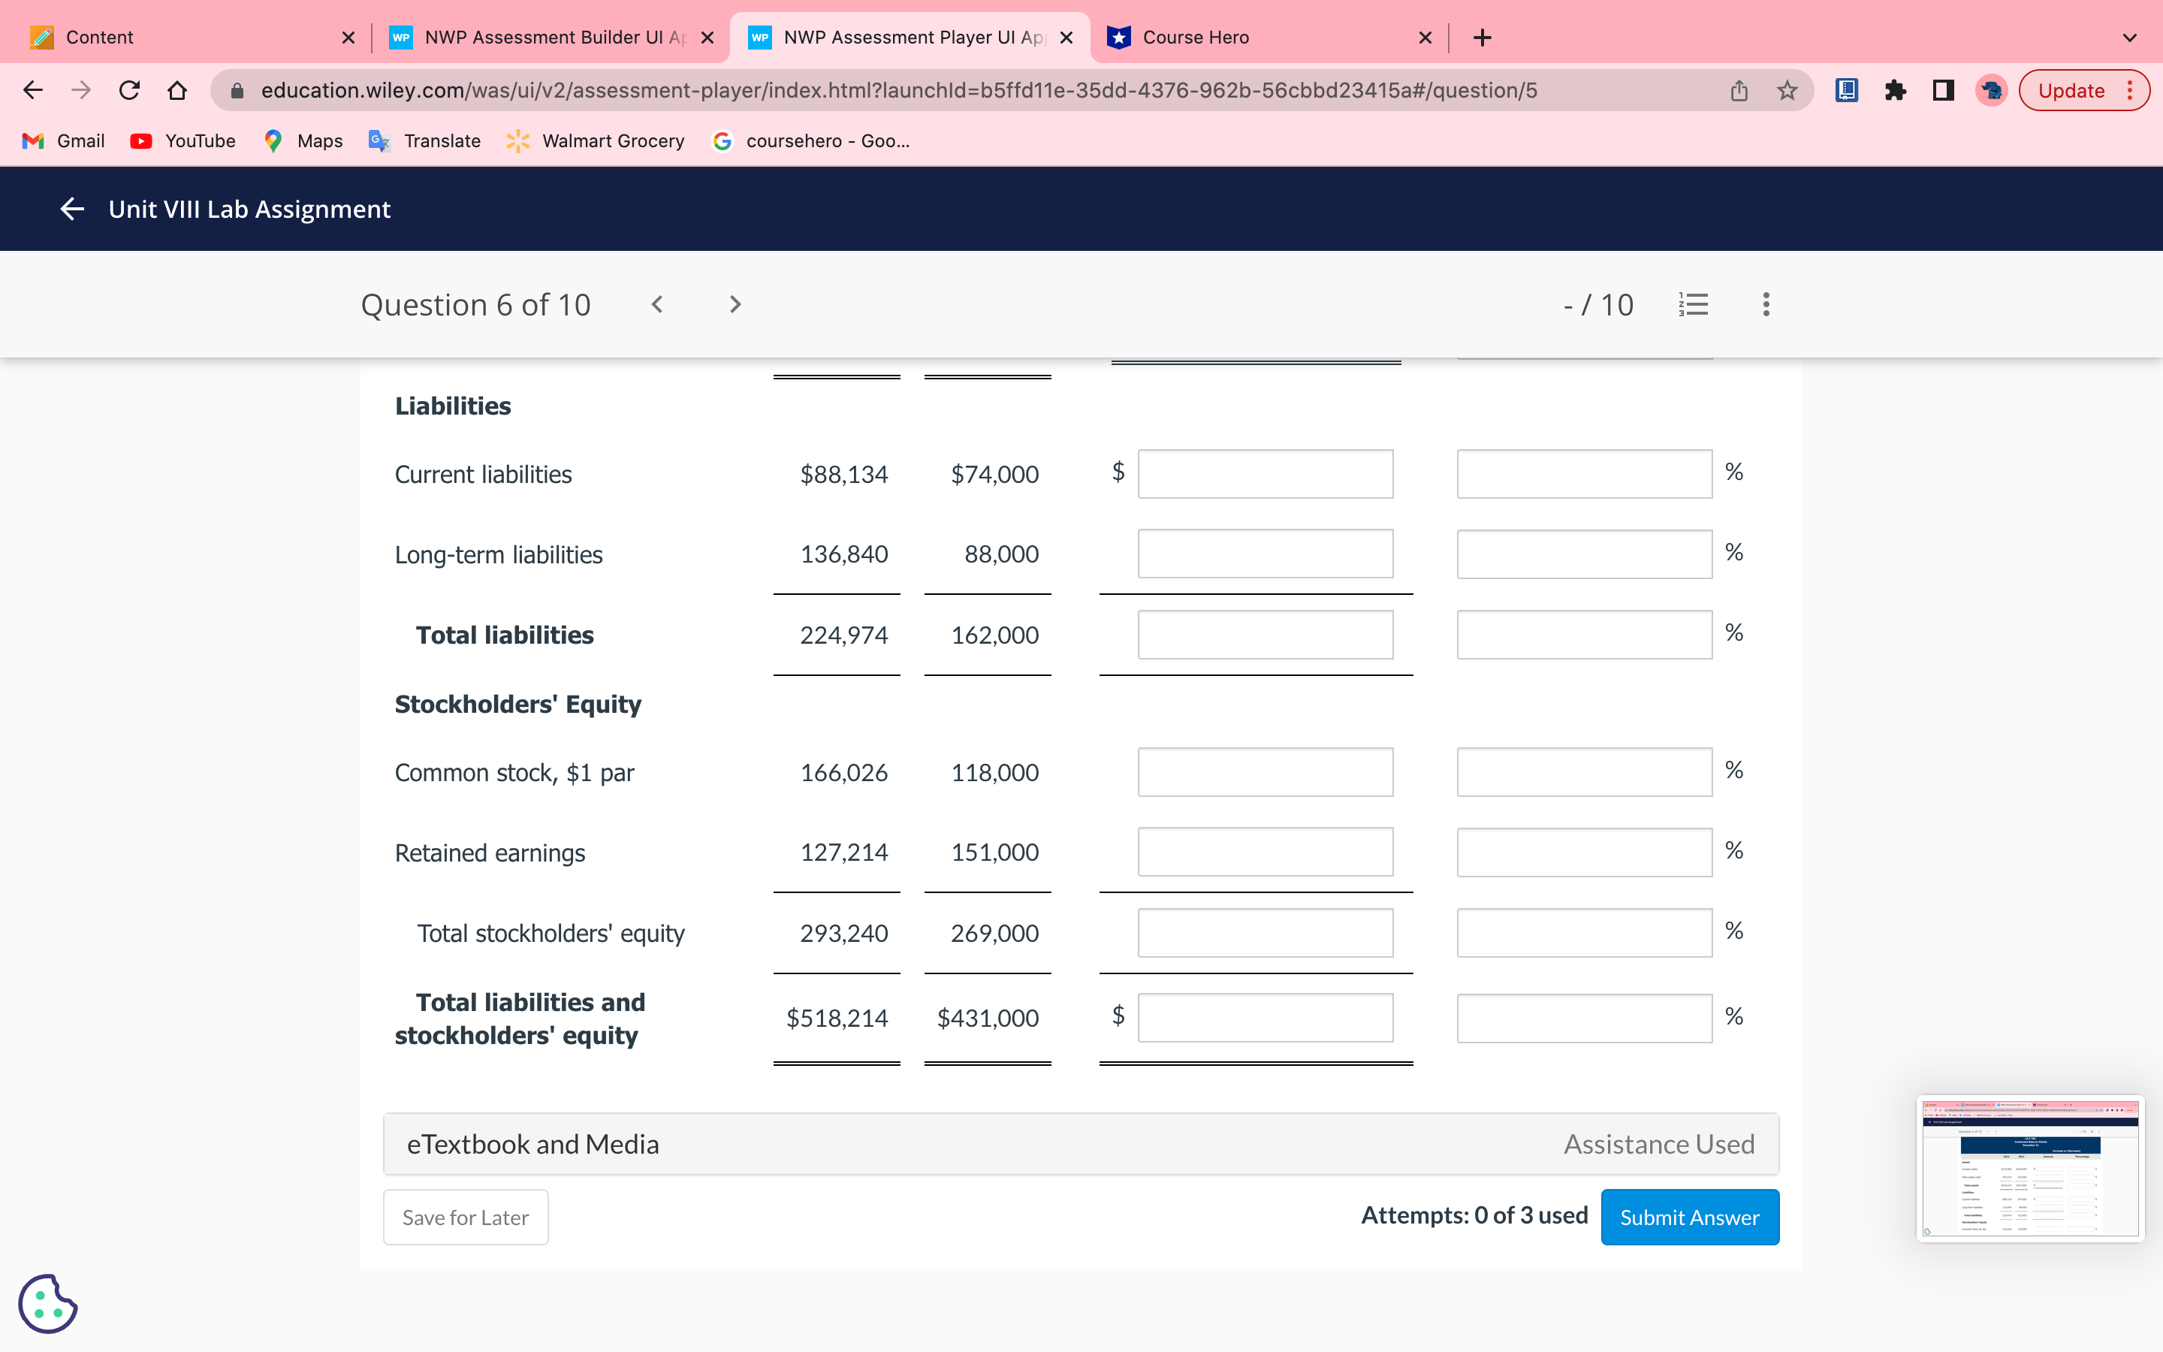
Task: Switch to the NWP Assessment Builder UI tab
Action: pos(536,37)
